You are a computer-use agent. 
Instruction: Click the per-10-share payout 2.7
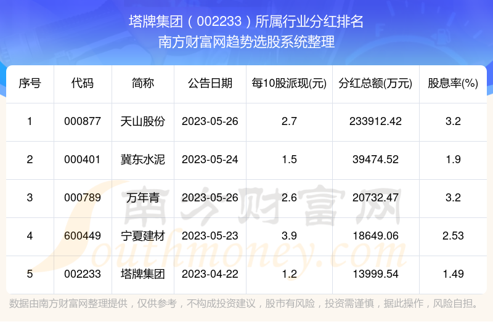(x=289, y=121)
